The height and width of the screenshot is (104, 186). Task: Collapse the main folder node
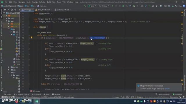pos(11,75)
